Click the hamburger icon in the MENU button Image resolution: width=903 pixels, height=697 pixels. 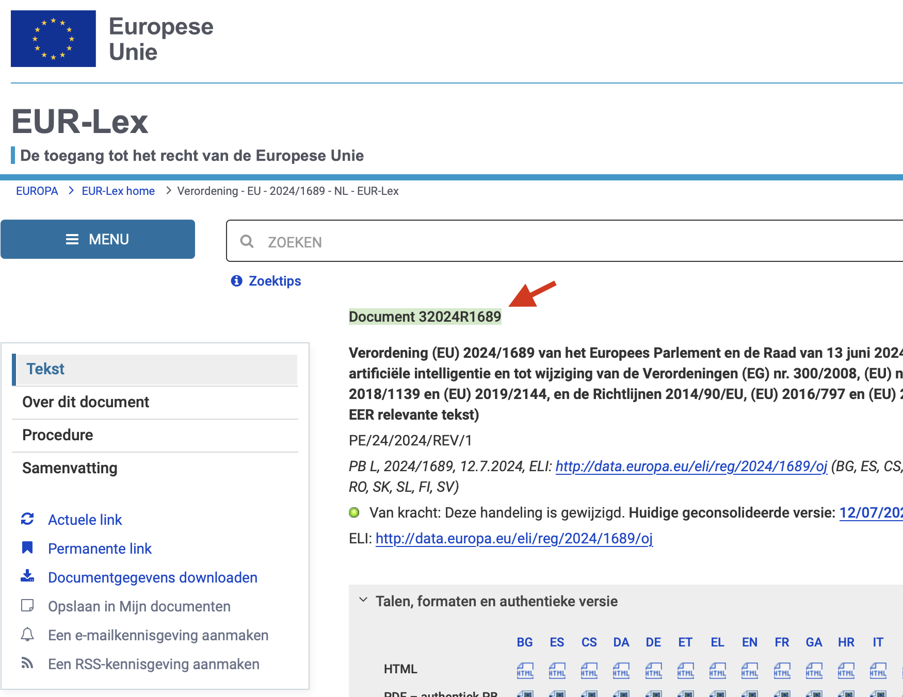(72, 239)
